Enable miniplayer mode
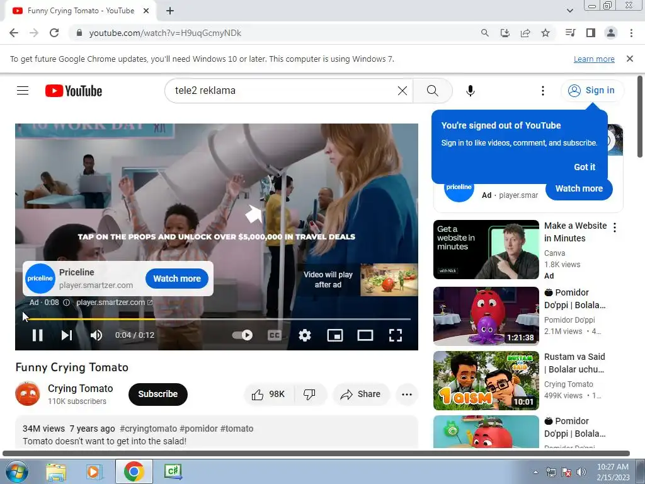 (x=335, y=335)
